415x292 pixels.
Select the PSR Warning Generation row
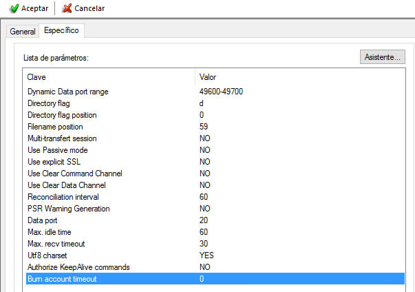click(68, 209)
